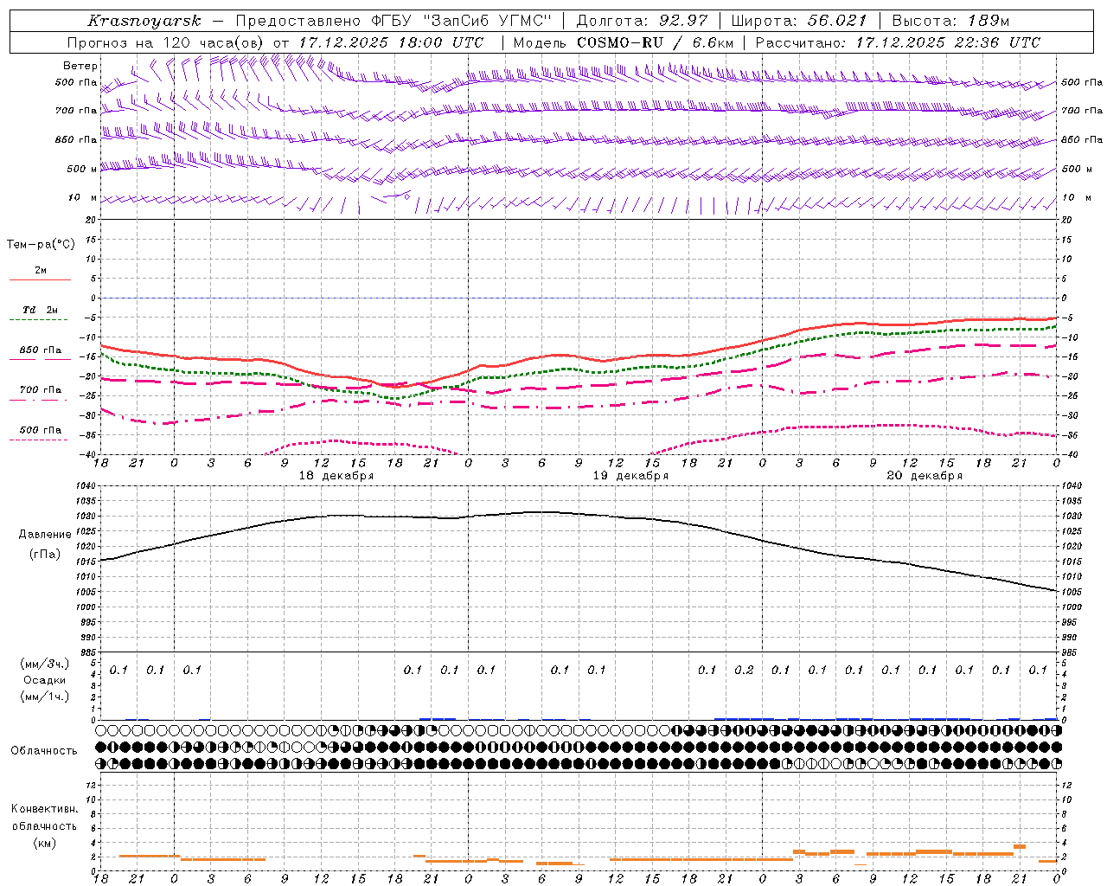Click the '19 декабря' date label
1107x886 pixels.
tap(630, 476)
